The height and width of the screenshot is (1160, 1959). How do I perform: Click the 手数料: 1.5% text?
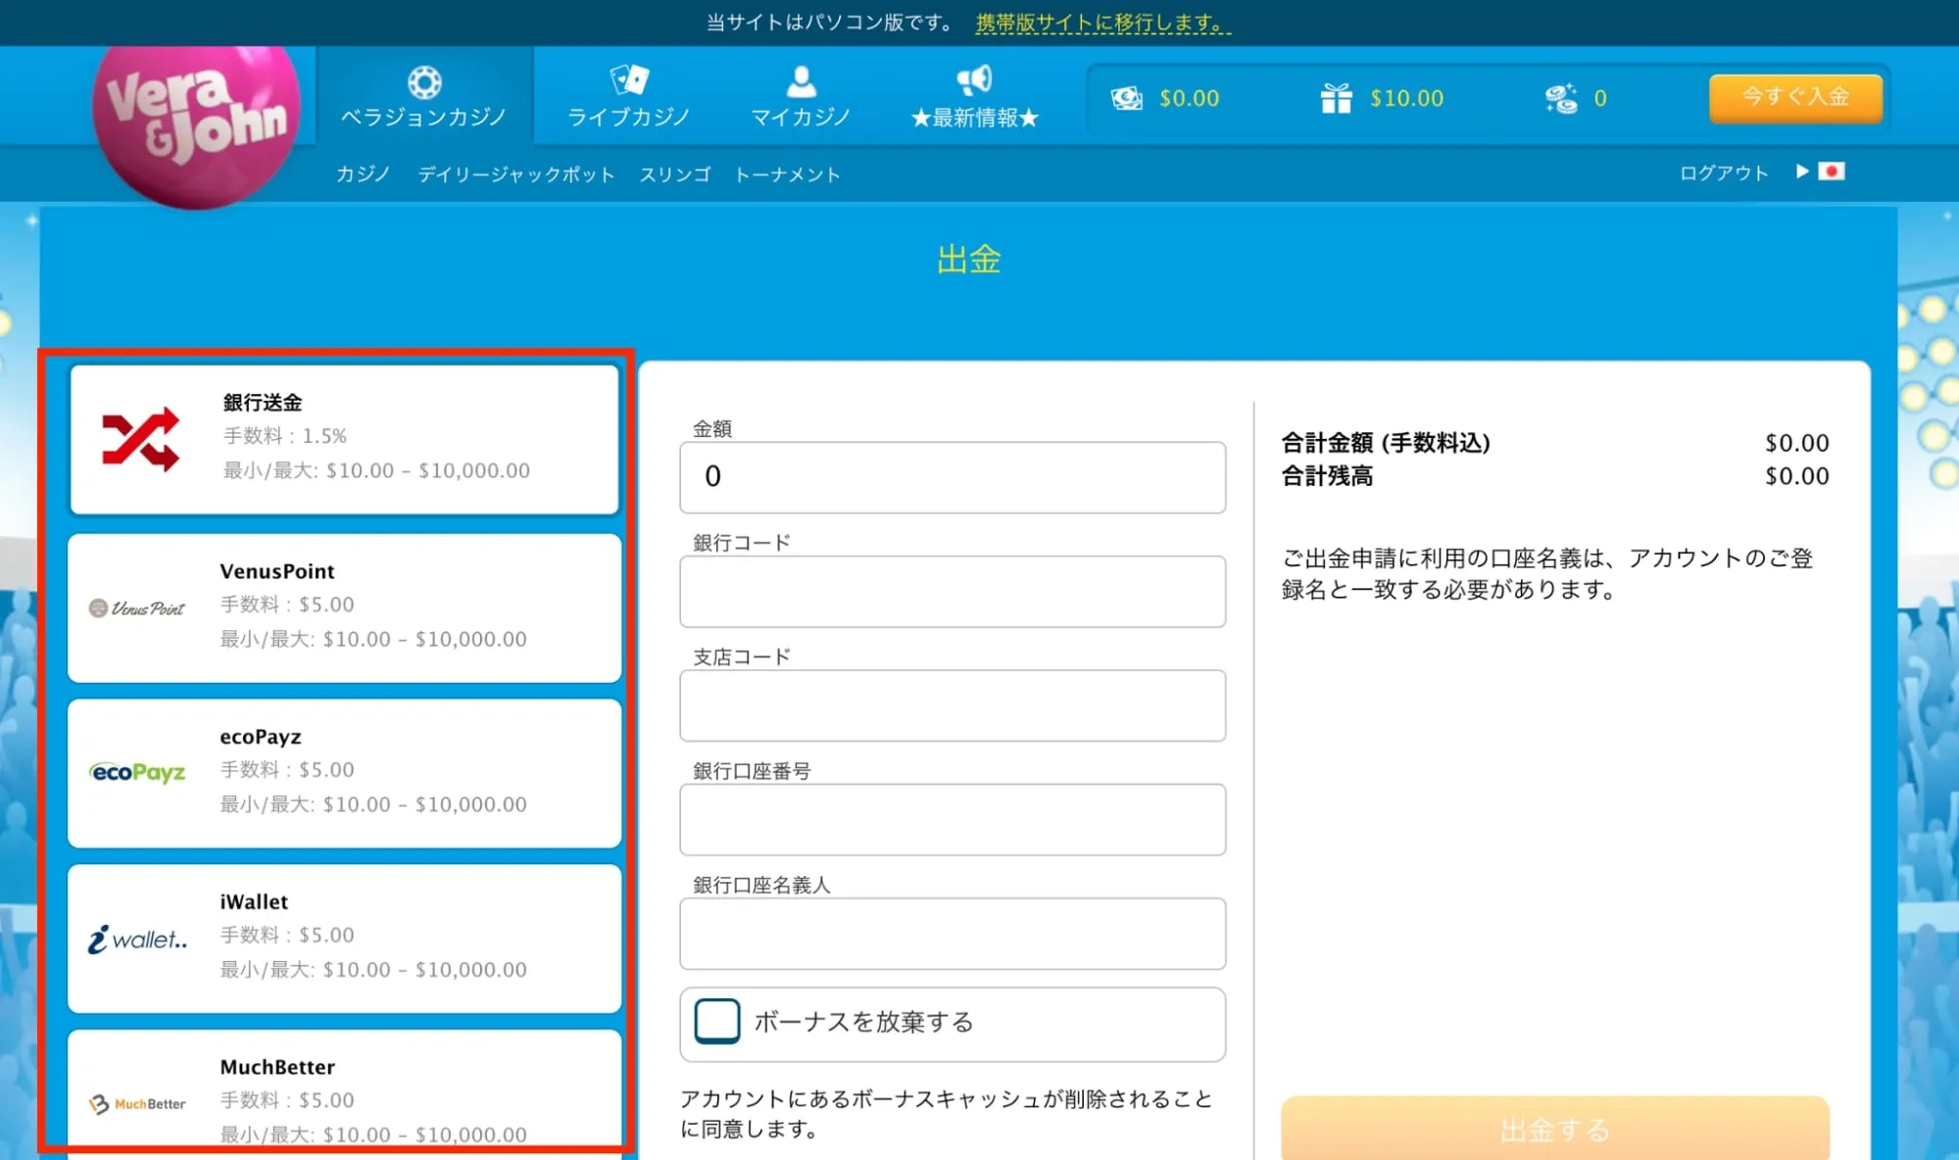[285, 436]
